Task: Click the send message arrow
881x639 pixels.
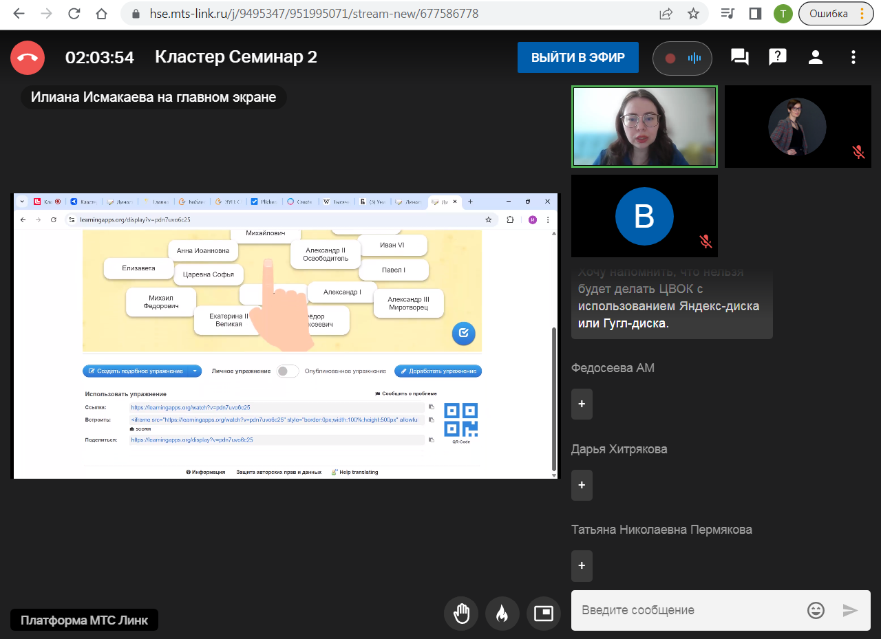Action: (851, 610)
